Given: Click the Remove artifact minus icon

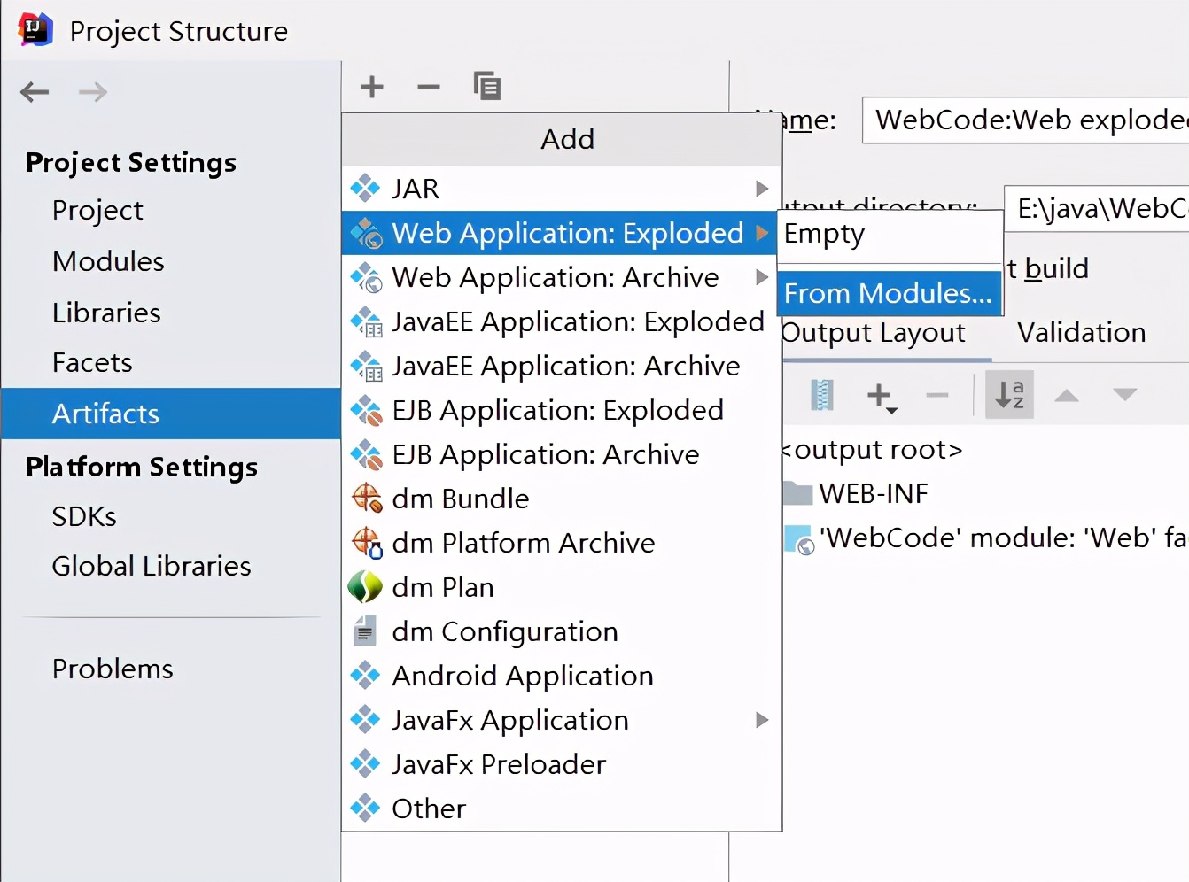Looking at the screenshot, I should coord(429,87).
